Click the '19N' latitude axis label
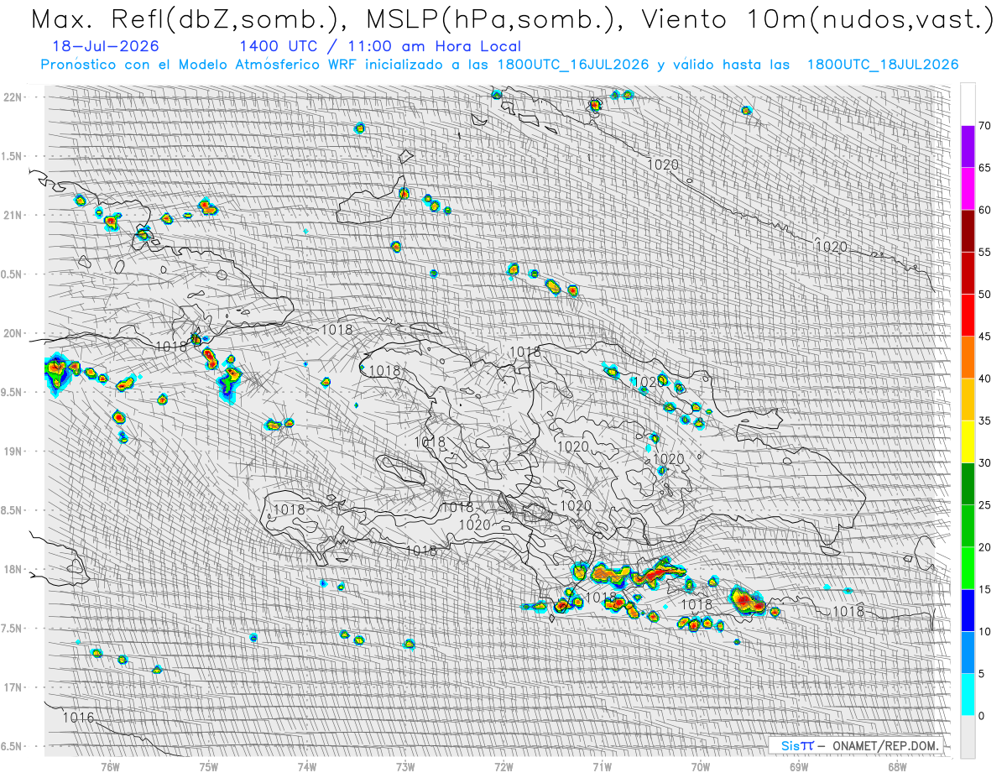The image size is (1007, 778). [x=14, y=452]
